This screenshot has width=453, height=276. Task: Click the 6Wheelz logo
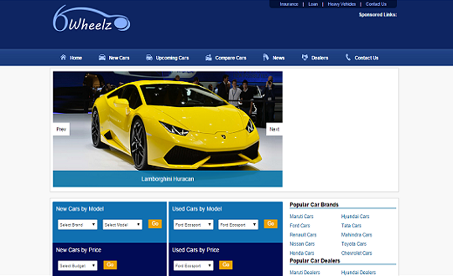(x=91, y=18)
